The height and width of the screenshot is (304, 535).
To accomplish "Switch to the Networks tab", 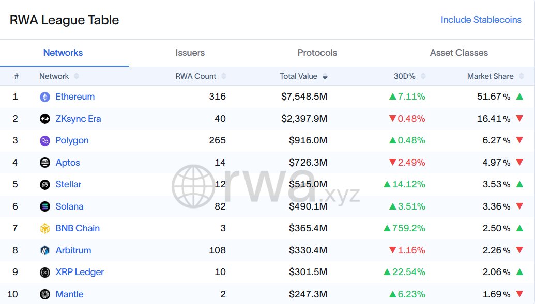I will click(x=63, y=53).
